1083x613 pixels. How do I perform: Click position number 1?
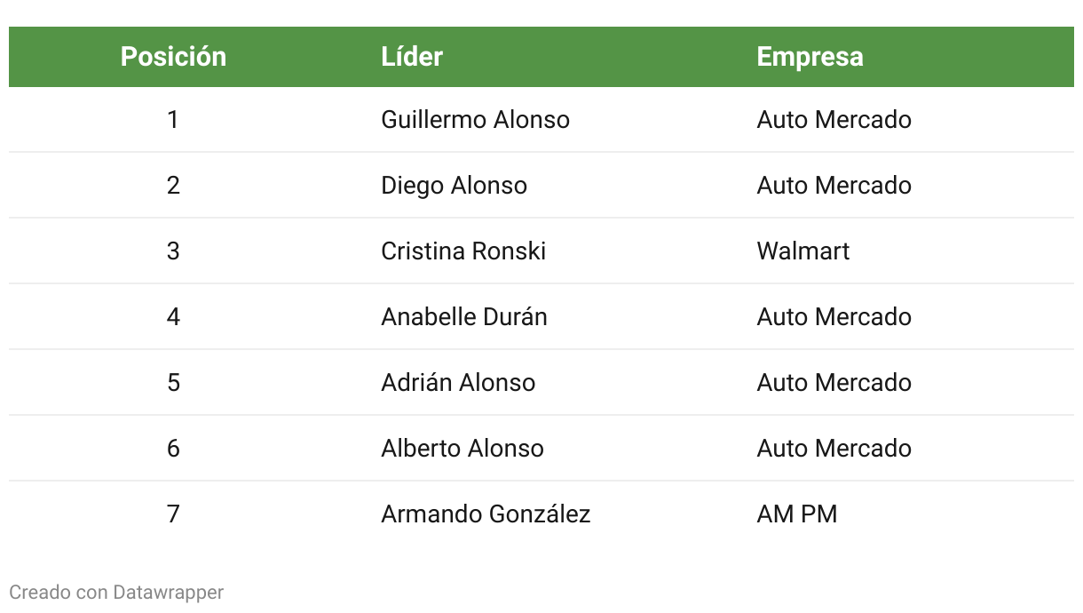pyautogui.click(x=173, y=120)
